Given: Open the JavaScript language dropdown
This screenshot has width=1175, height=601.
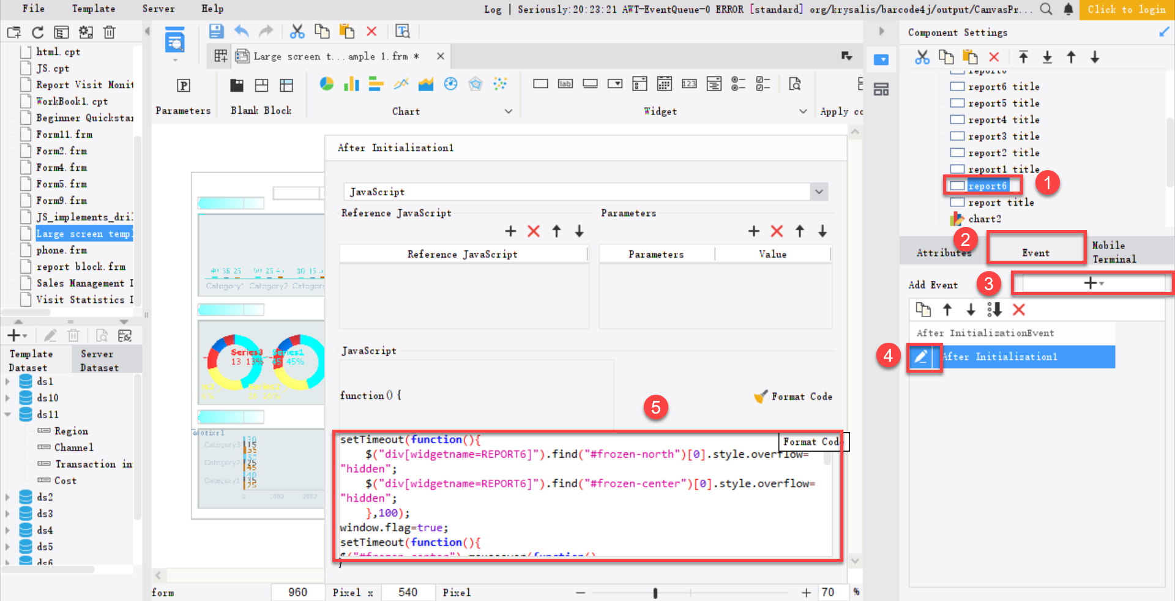Looking at the screenshot, I should (x=819, y=192).
